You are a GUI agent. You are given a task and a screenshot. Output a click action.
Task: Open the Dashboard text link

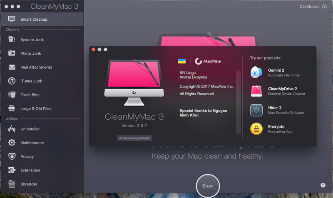click(x=309, y=6)
